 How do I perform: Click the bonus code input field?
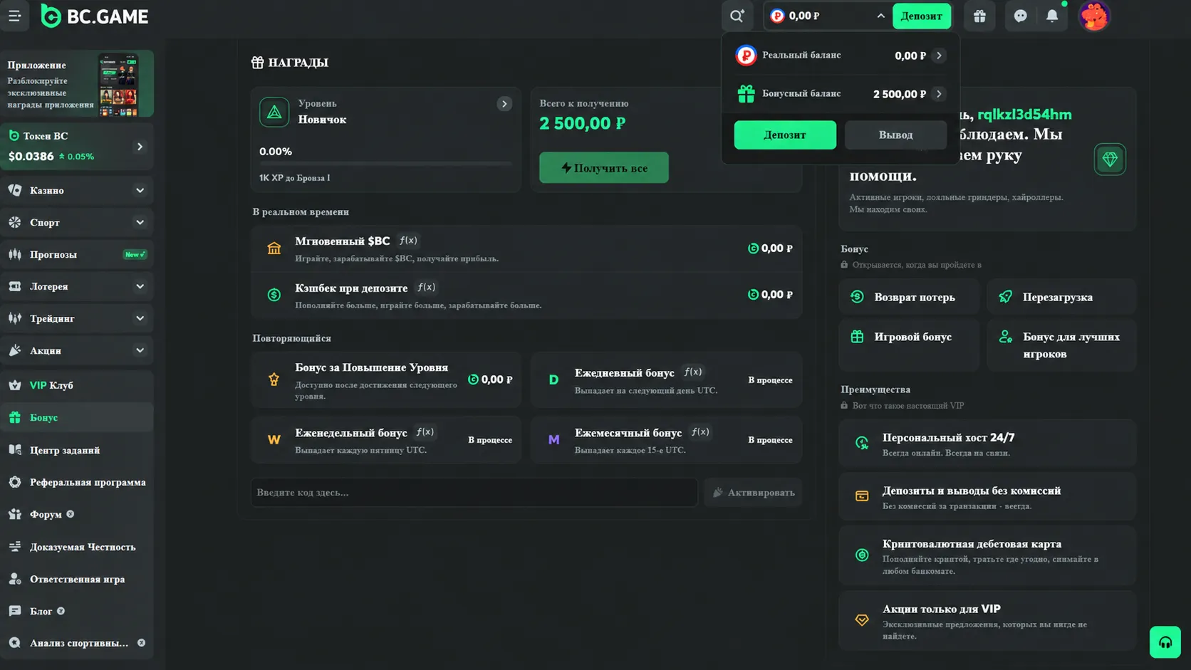pos(474,492)
